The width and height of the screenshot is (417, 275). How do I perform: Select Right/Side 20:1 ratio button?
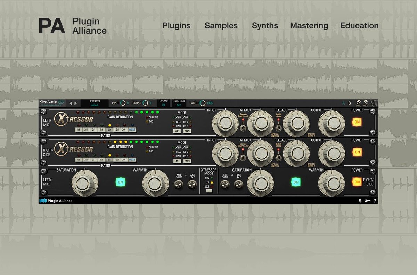click(124, 160)
